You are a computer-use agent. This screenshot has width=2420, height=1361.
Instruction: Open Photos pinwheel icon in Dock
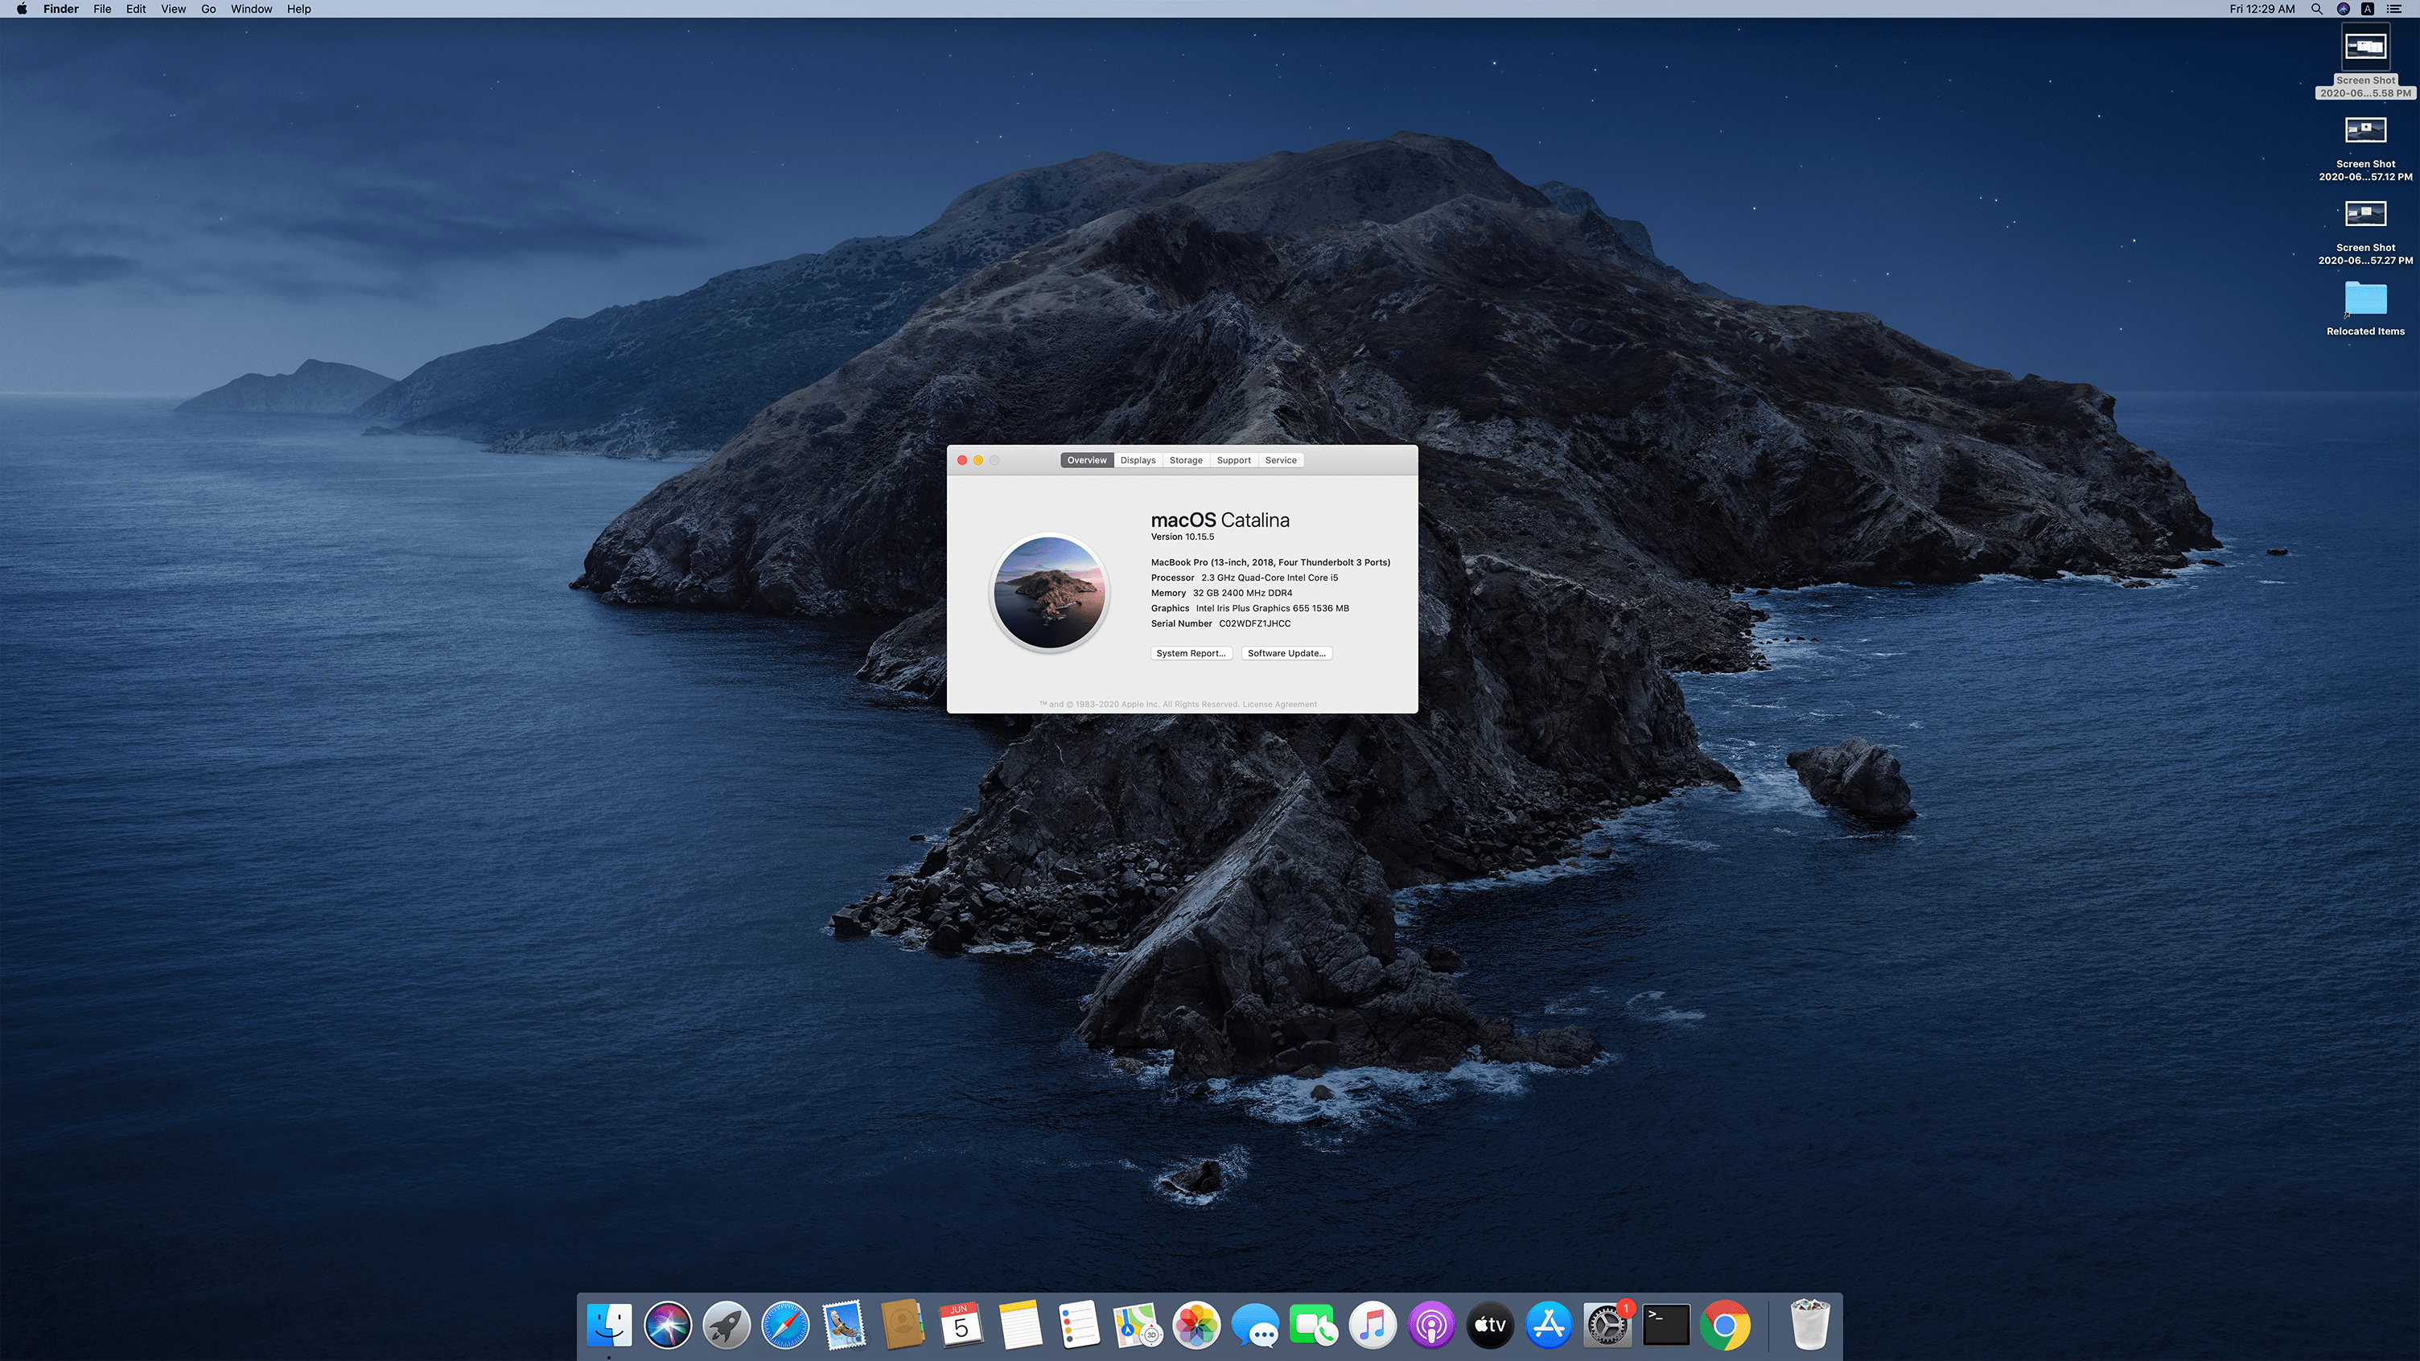(x=1196, y=1326)
